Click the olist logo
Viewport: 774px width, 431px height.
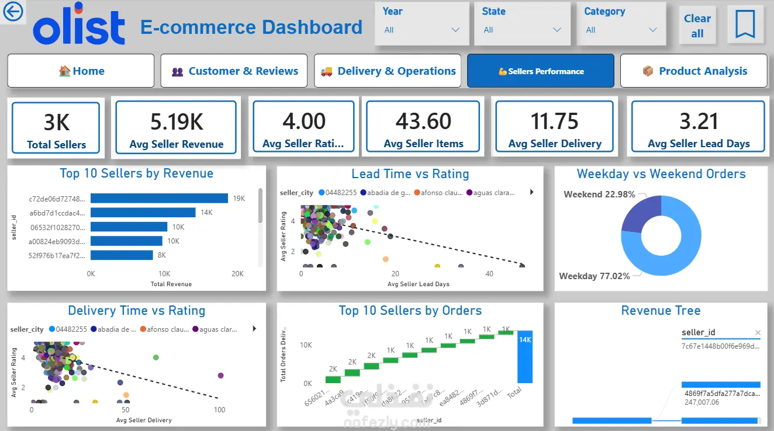[x=80, y=24]
